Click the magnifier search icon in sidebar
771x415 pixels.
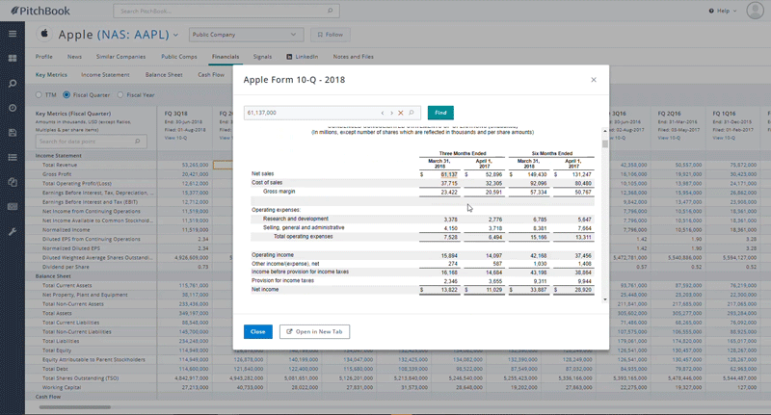[13, 84]
